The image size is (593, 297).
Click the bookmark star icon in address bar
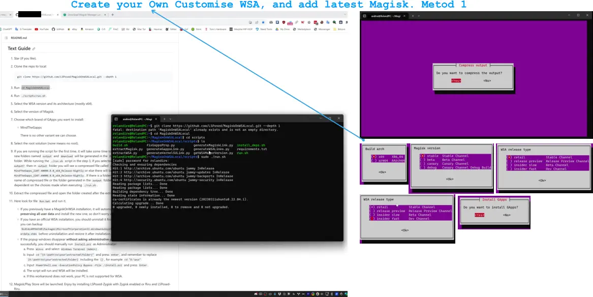tap(262, 22)
